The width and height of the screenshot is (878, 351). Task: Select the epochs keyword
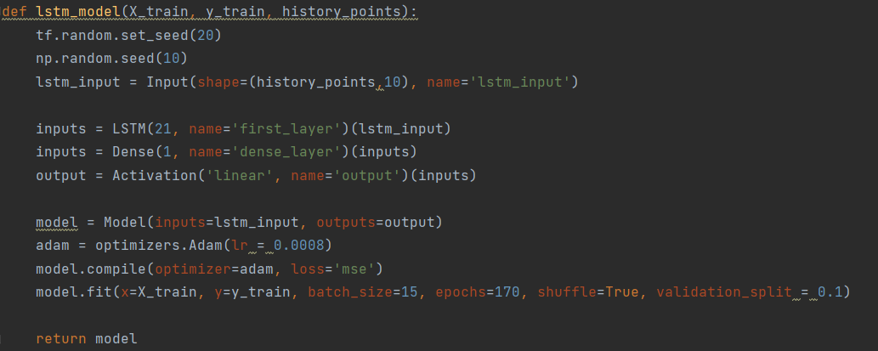pyautogui.click(x=461, y=292)
